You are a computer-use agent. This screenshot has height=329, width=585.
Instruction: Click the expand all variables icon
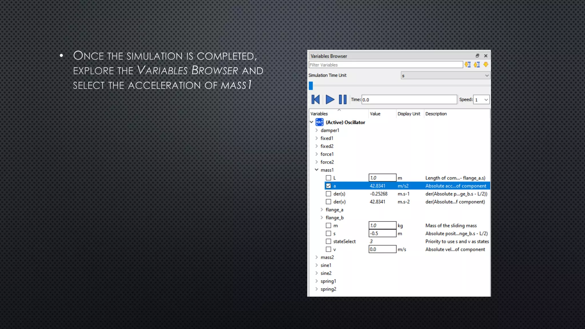(x=468, y=65)
